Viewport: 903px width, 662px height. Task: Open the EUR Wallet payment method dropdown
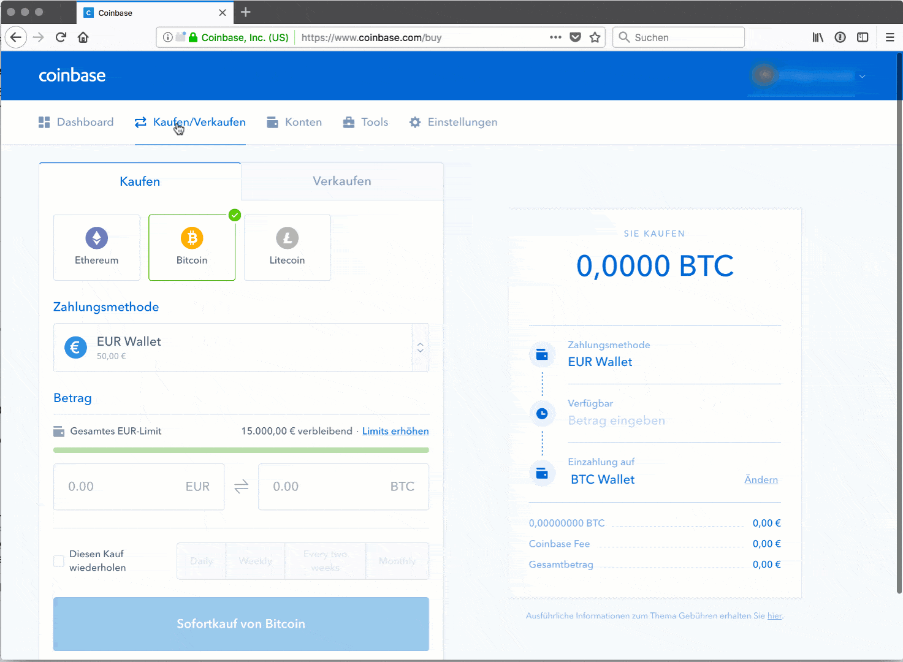coord(241,348)
